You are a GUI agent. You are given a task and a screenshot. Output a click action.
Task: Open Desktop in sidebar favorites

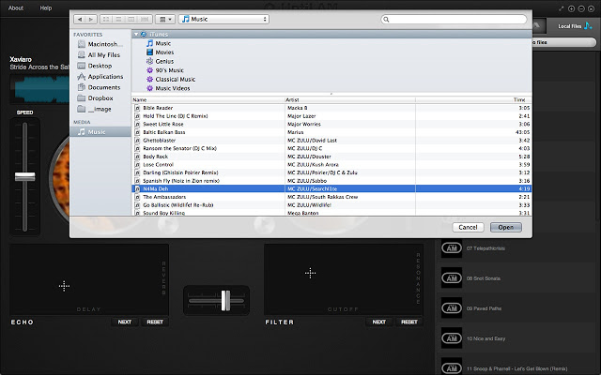[95, 66]
